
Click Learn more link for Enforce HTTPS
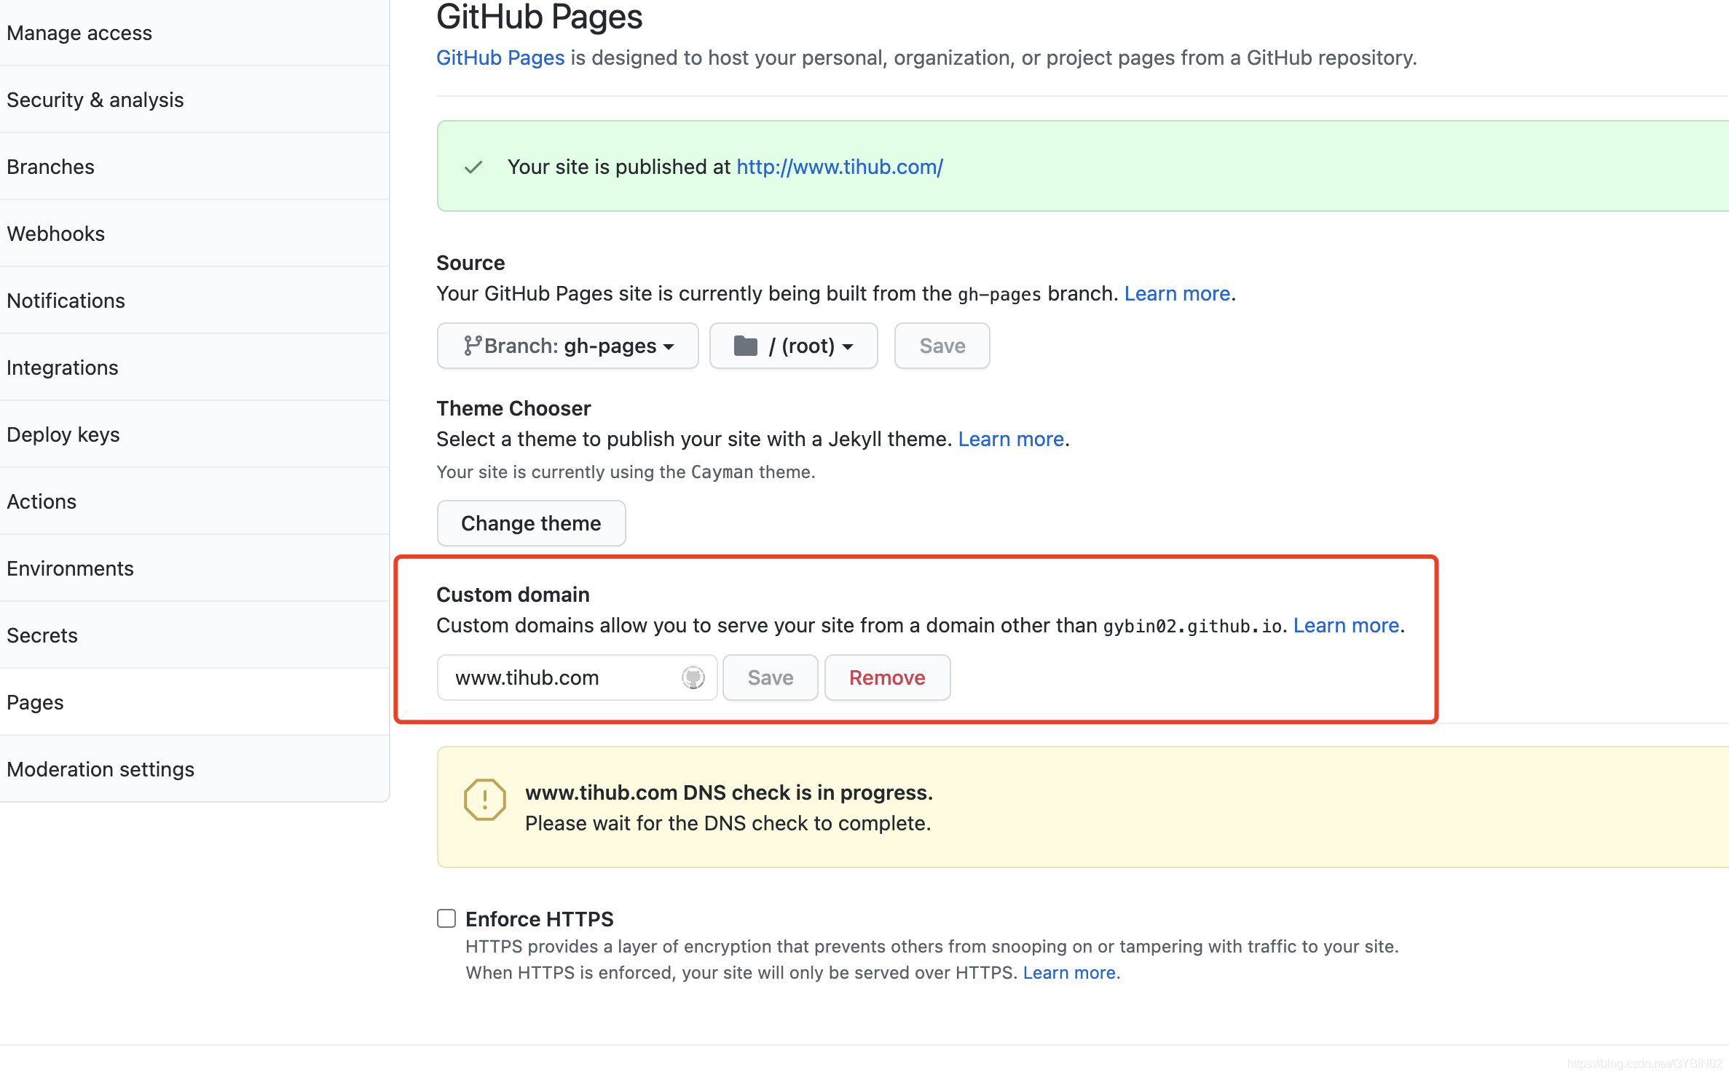(1068, 973)
